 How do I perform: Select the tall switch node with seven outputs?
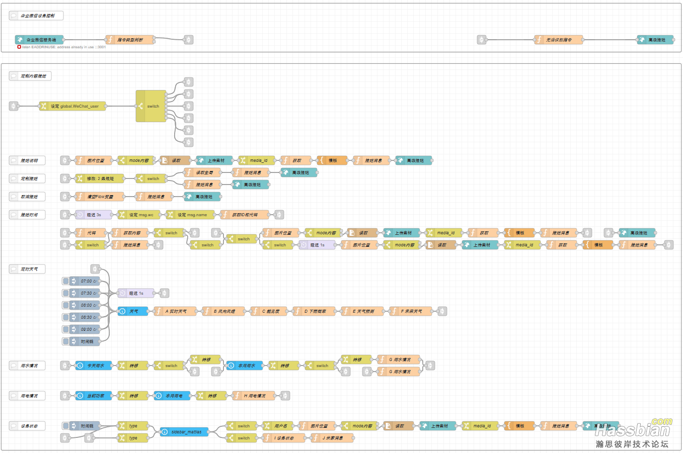click(151, 106)
